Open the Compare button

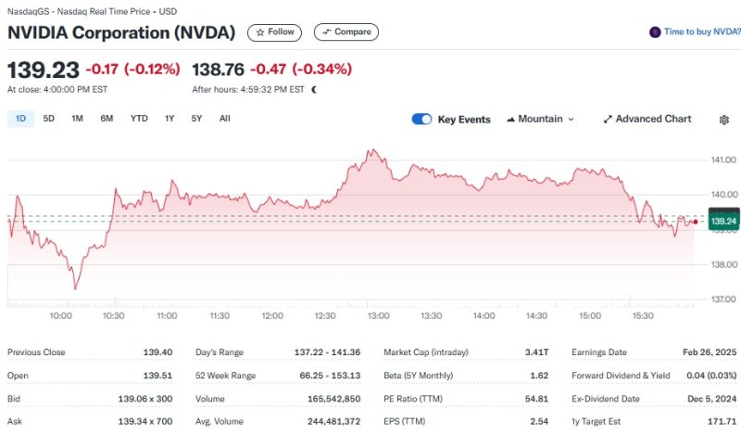tap(345, 32)
